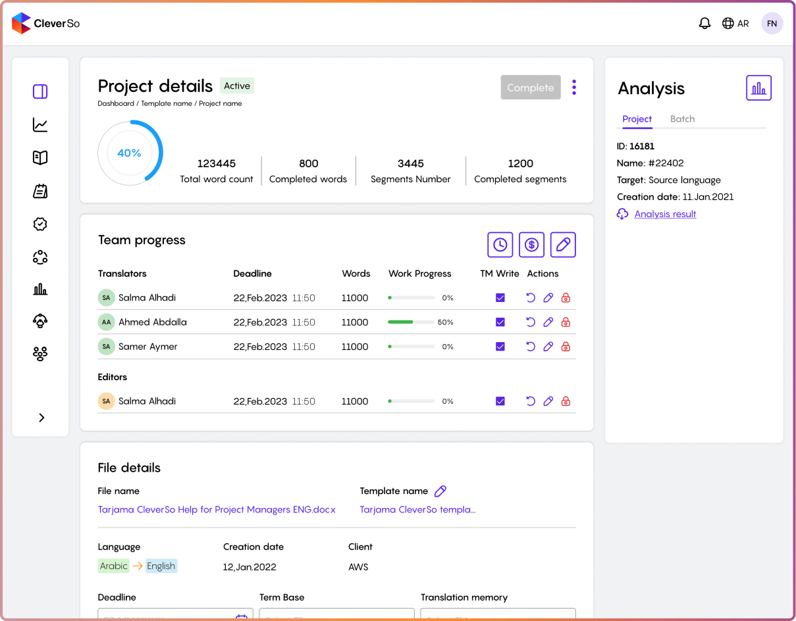Click the AWS client value

(358, 567)
